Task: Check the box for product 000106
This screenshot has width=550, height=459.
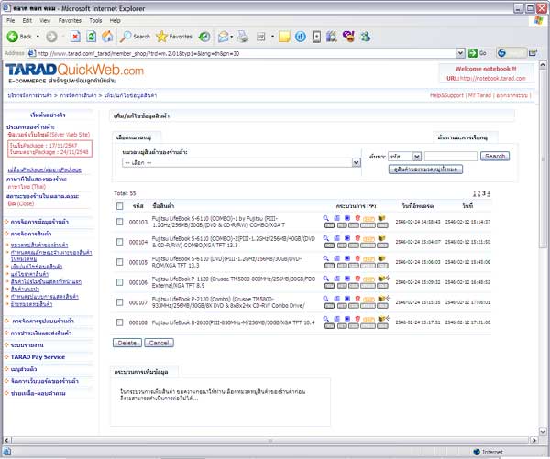Action: pyautogui.click(x=119, y=282)
